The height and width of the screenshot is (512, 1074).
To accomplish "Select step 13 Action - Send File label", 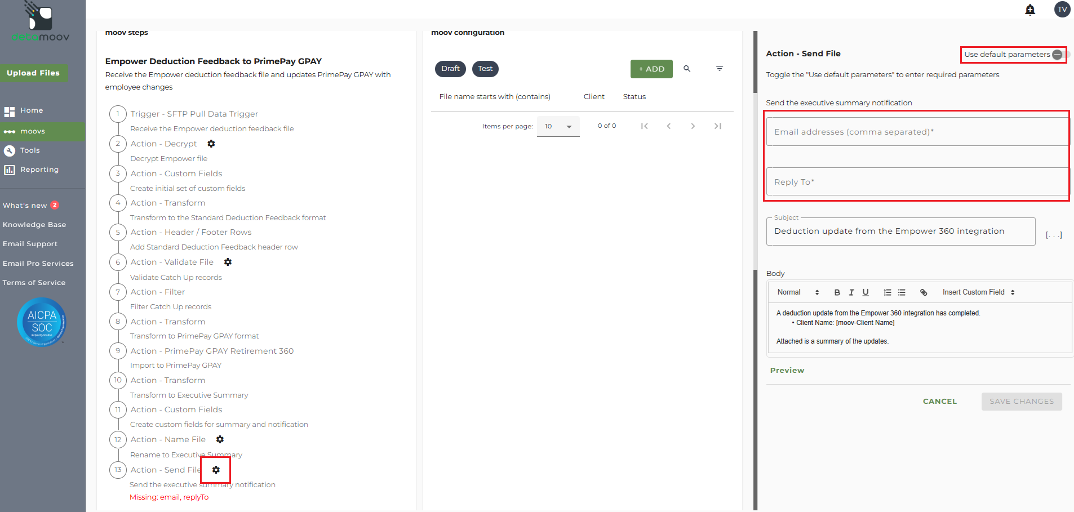I will (166, 470).
